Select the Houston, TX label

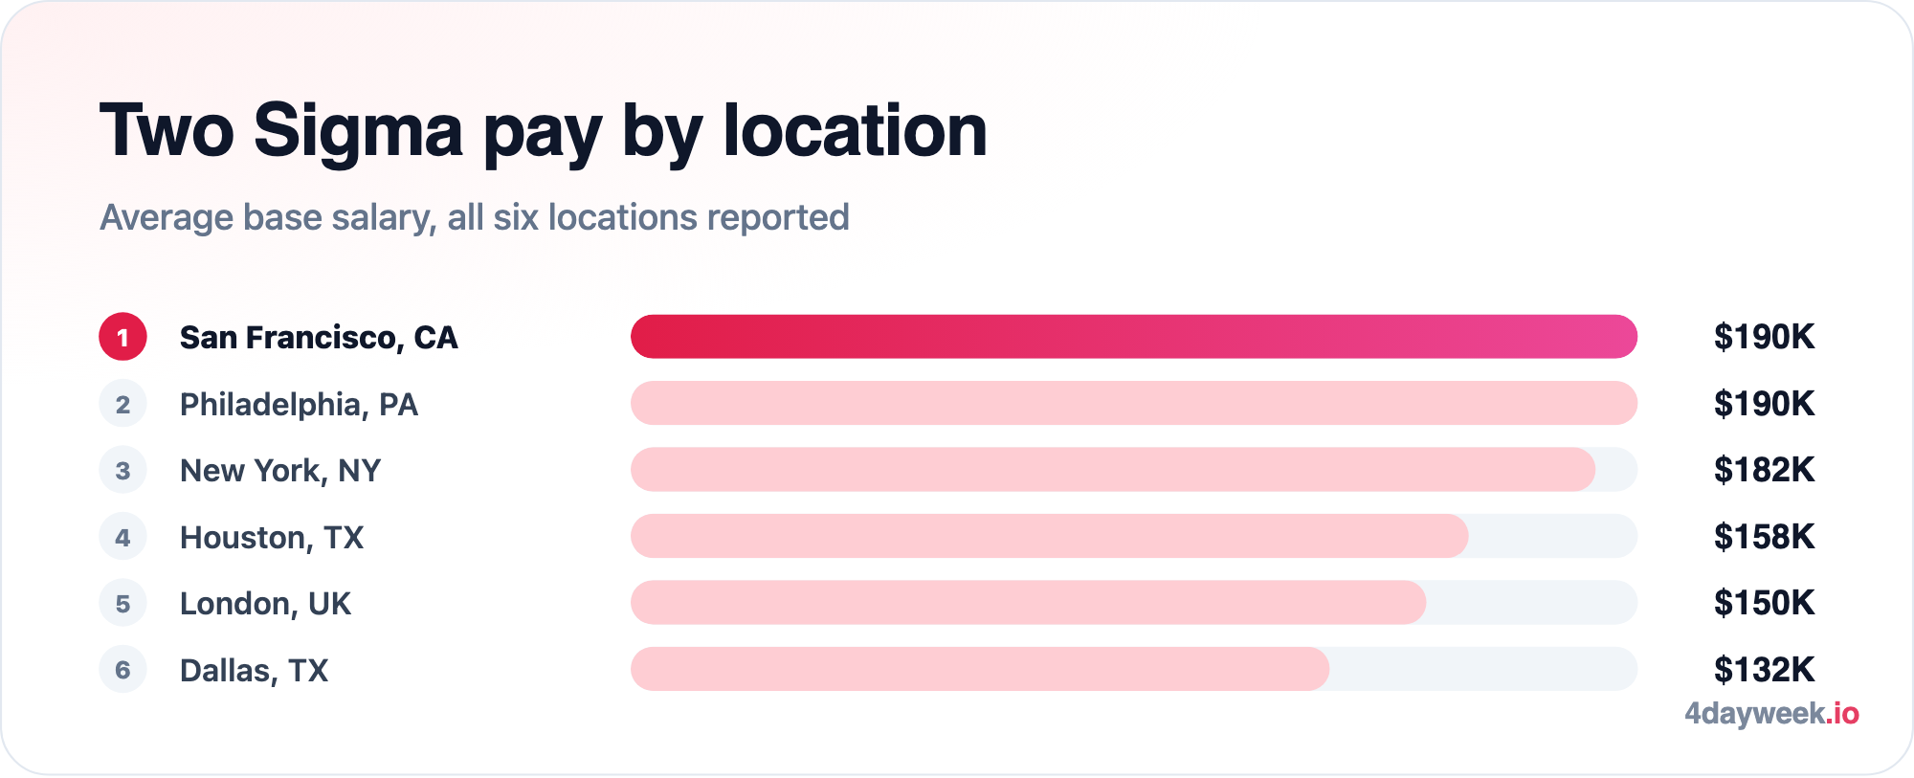coord(272,538)
